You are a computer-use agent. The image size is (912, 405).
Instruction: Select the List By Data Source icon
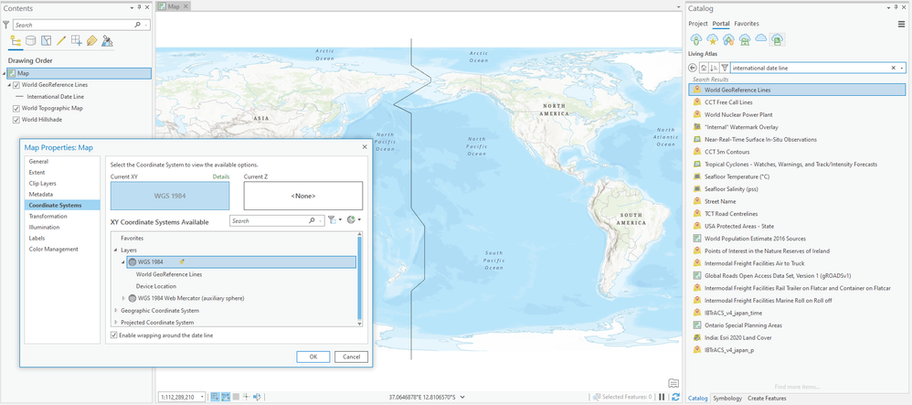coord(31,41)
